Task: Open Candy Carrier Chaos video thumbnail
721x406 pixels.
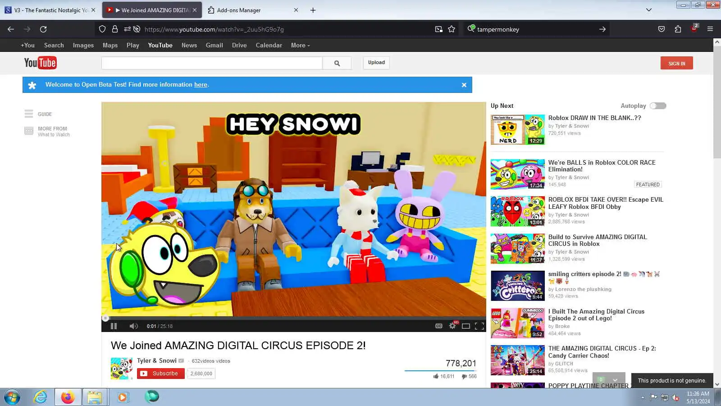Action: click(x=518, y=360)
